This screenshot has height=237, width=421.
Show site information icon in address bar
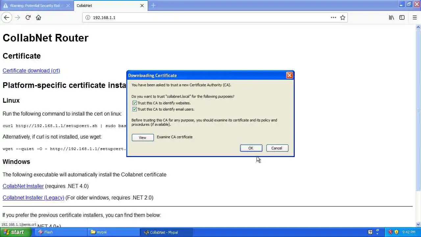pyautogui.click(x=88, y=17)
